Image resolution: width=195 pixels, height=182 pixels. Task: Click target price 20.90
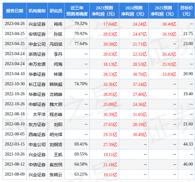(x=188, y=74)
